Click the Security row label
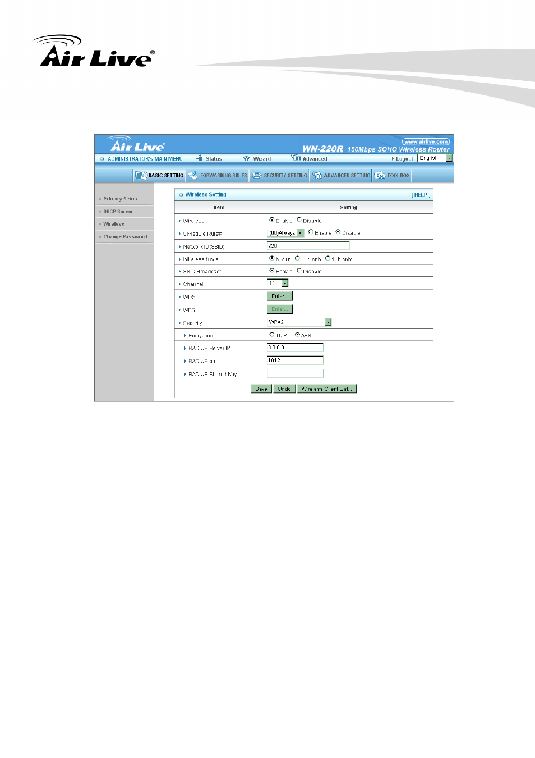 [192, 323]
